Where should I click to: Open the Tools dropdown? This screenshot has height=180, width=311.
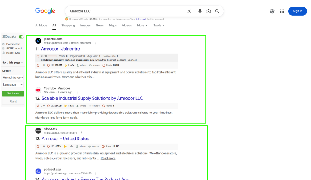(159, 25)
